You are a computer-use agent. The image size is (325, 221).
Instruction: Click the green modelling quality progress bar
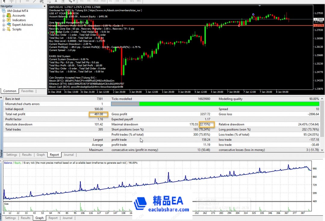click(x=229, y=104)
